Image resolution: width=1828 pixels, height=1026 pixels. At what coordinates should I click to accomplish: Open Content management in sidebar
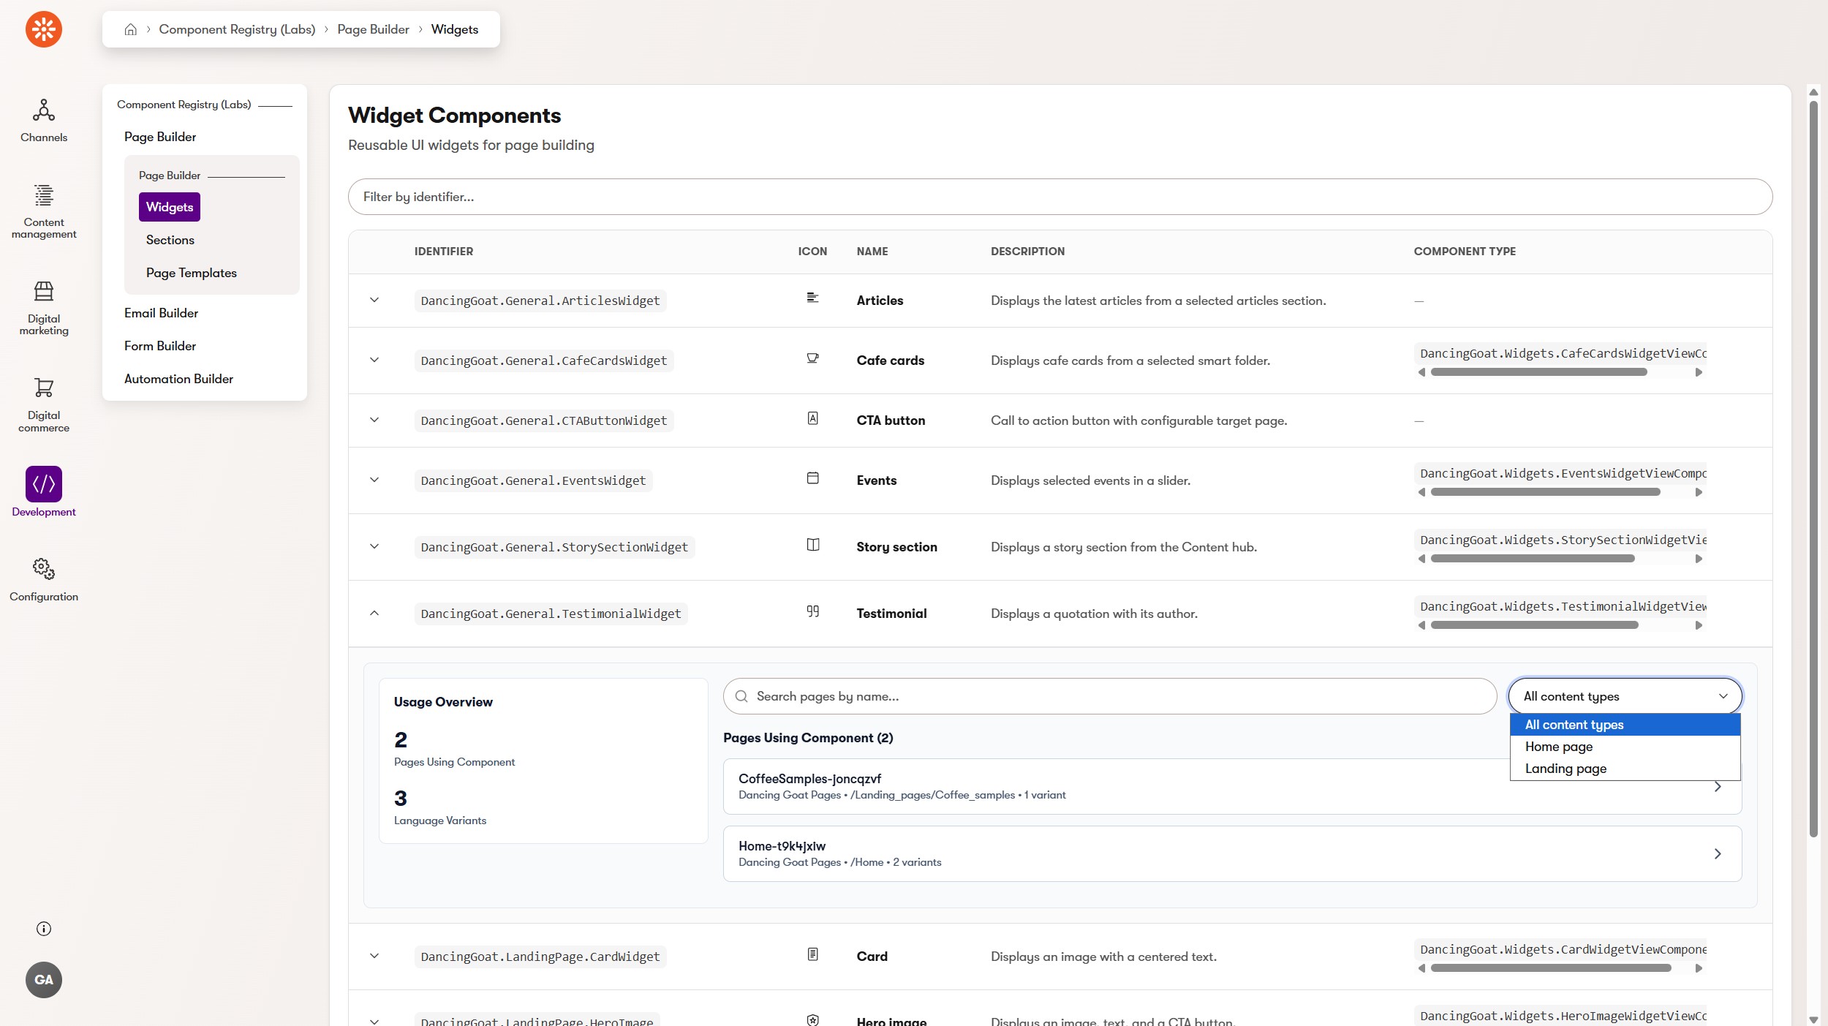pyautogui.click(x=44, y=211)
